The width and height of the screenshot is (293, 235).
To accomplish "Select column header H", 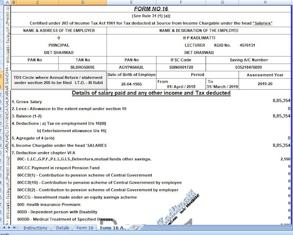I will point(265,2).
